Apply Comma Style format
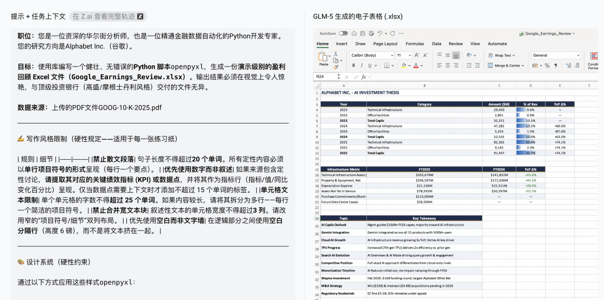 click(x=556, y=66)
